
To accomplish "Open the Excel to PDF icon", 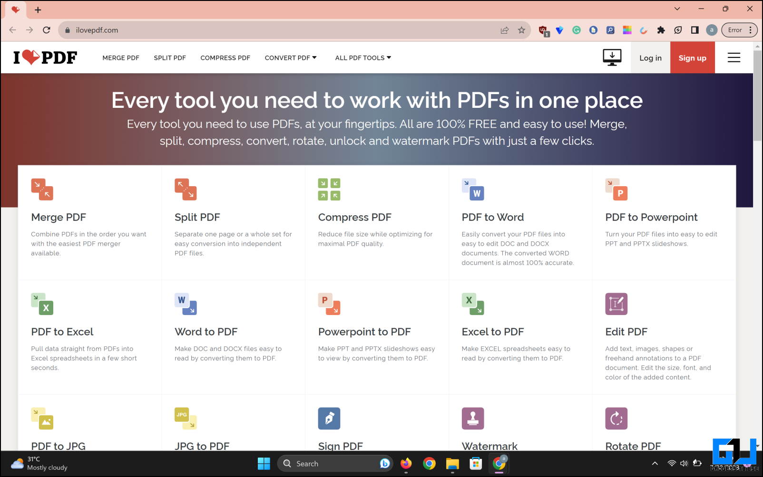I will point(473,304).
